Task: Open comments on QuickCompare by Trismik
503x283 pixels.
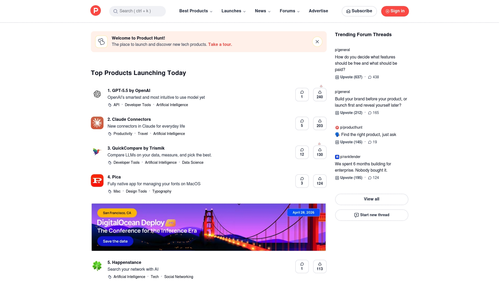Action: (x=302, y=152)
